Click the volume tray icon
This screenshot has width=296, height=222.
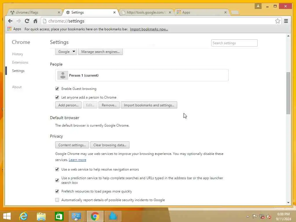269,217
